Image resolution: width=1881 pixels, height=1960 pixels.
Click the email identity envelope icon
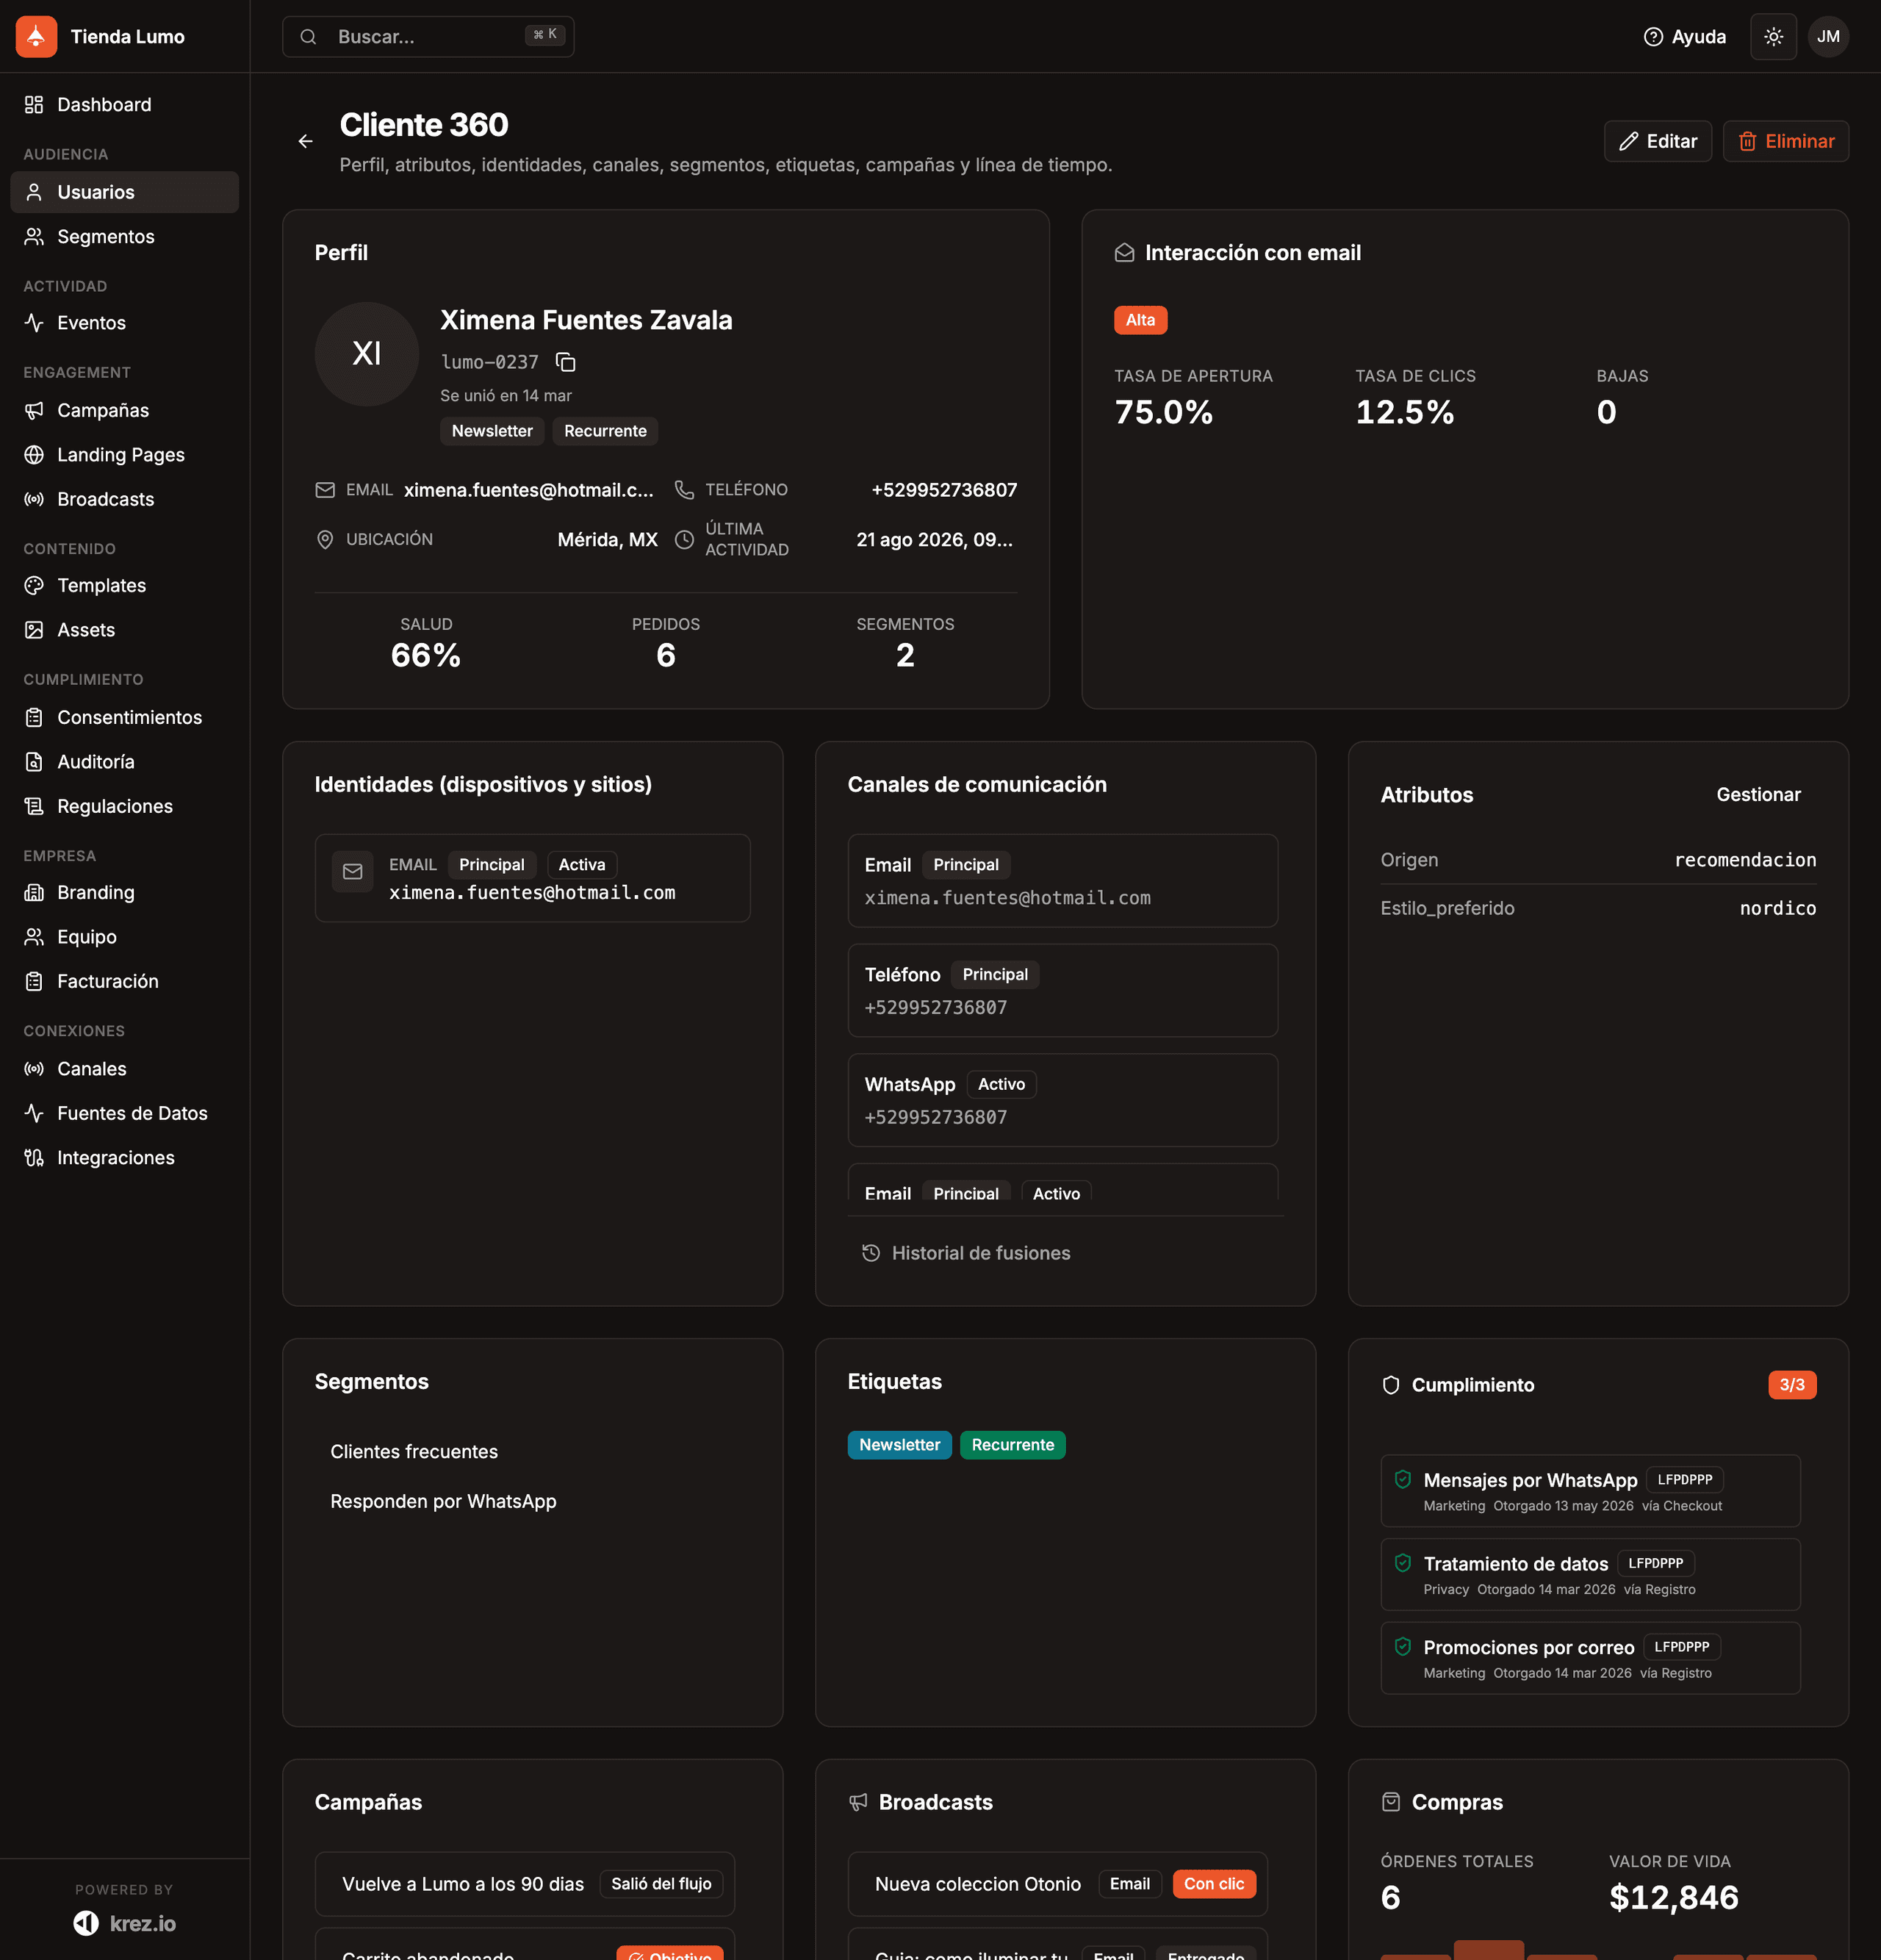[x=353, y=872]
